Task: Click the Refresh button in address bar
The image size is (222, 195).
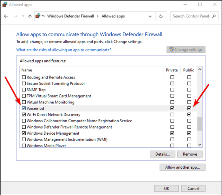Action: coord(161,16)
